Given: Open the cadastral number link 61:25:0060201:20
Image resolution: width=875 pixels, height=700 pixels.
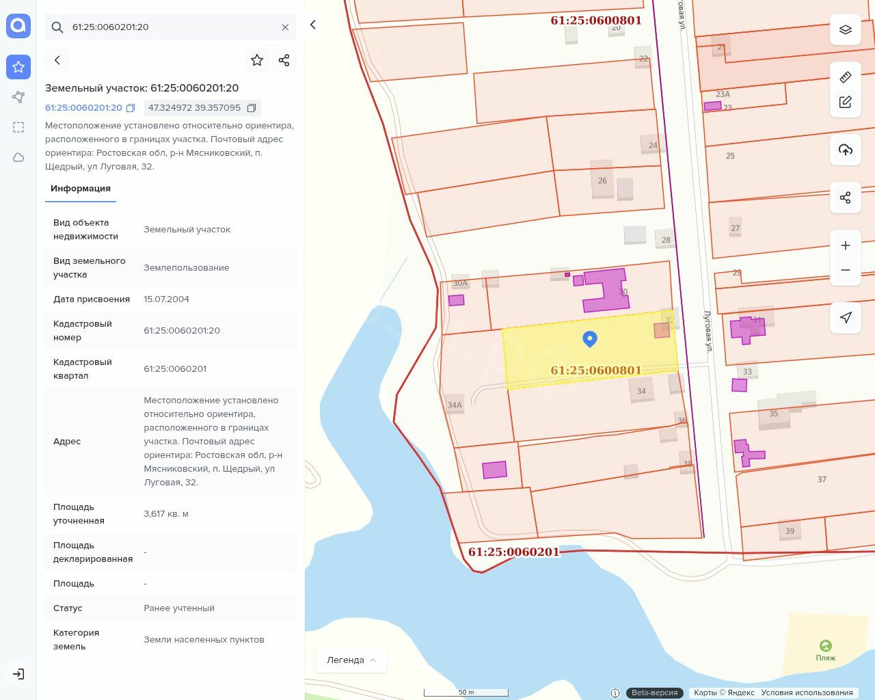Looking at the screenshot, I should tap(83, 108).
